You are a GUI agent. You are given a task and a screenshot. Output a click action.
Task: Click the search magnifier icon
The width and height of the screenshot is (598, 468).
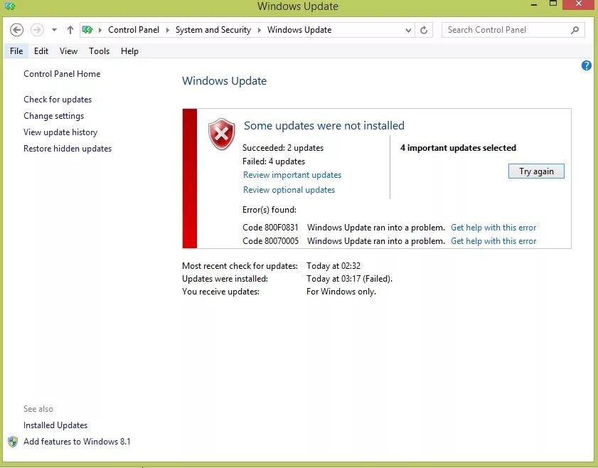(575, 29)
